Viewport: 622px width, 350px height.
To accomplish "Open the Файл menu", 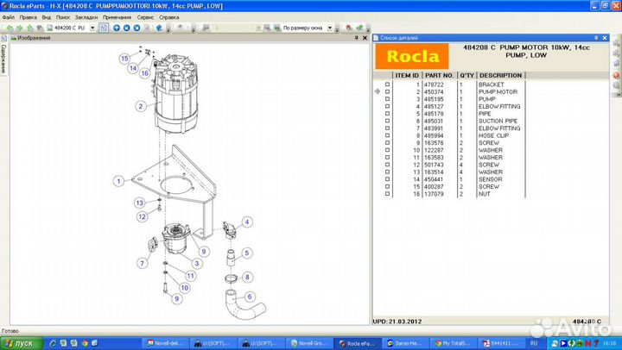I will (8, 16).
